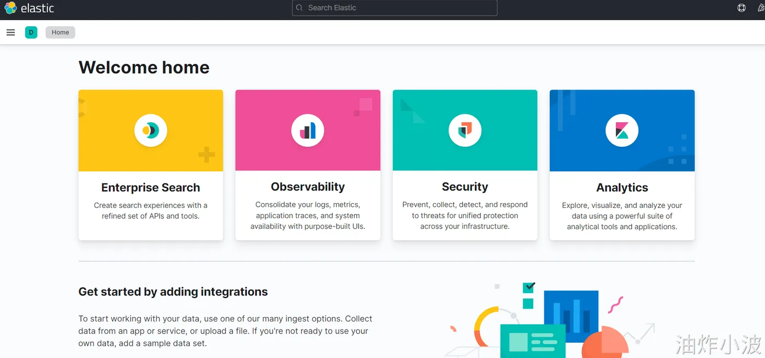Open the green D space selector
Image resolution: width=765 pixels, height=358 pixels.
(31, 33)
